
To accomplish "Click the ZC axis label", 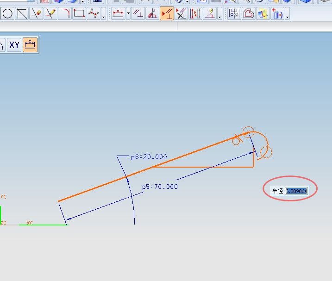I will 3,223.
